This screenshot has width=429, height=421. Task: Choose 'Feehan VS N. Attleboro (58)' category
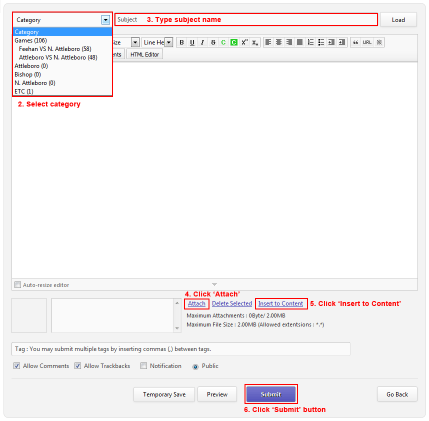click(x=55, y=49)
